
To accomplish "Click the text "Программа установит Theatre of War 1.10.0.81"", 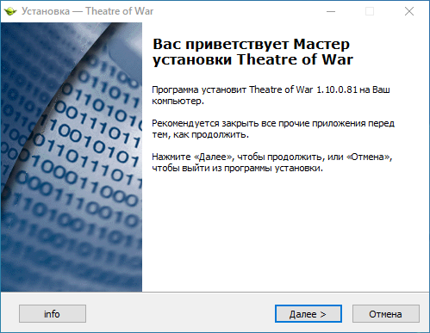I will click(x=254, y=89).
